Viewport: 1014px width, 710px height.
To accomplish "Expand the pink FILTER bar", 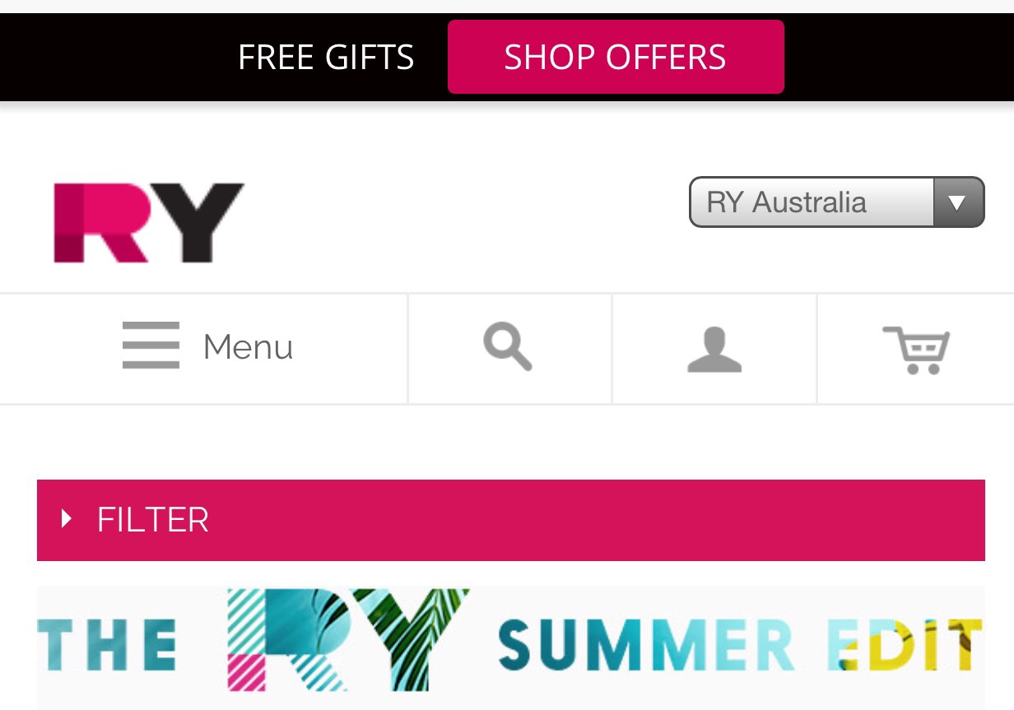I will click(511, 520).
